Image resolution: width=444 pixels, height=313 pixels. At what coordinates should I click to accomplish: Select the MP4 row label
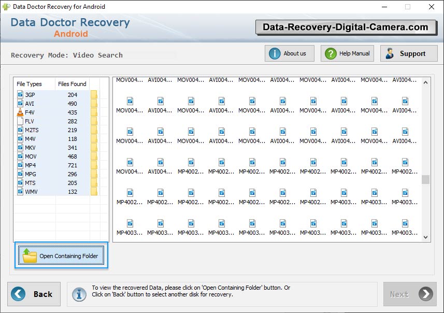click(x=30, y=165)
